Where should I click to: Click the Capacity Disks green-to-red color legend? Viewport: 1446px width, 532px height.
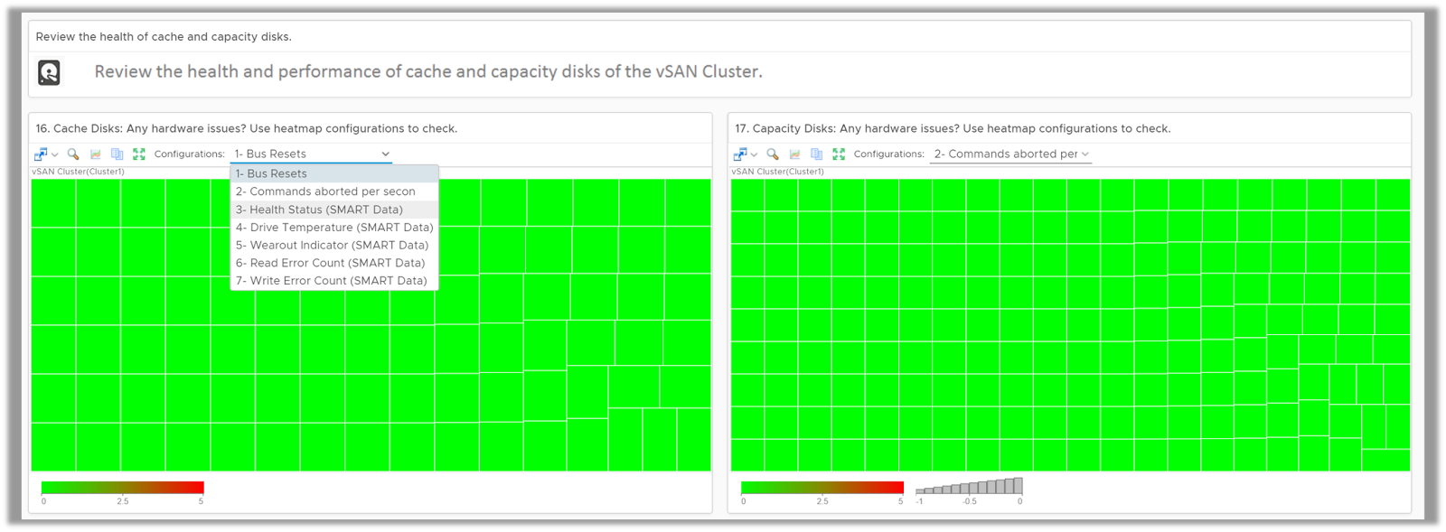(822, 488)
